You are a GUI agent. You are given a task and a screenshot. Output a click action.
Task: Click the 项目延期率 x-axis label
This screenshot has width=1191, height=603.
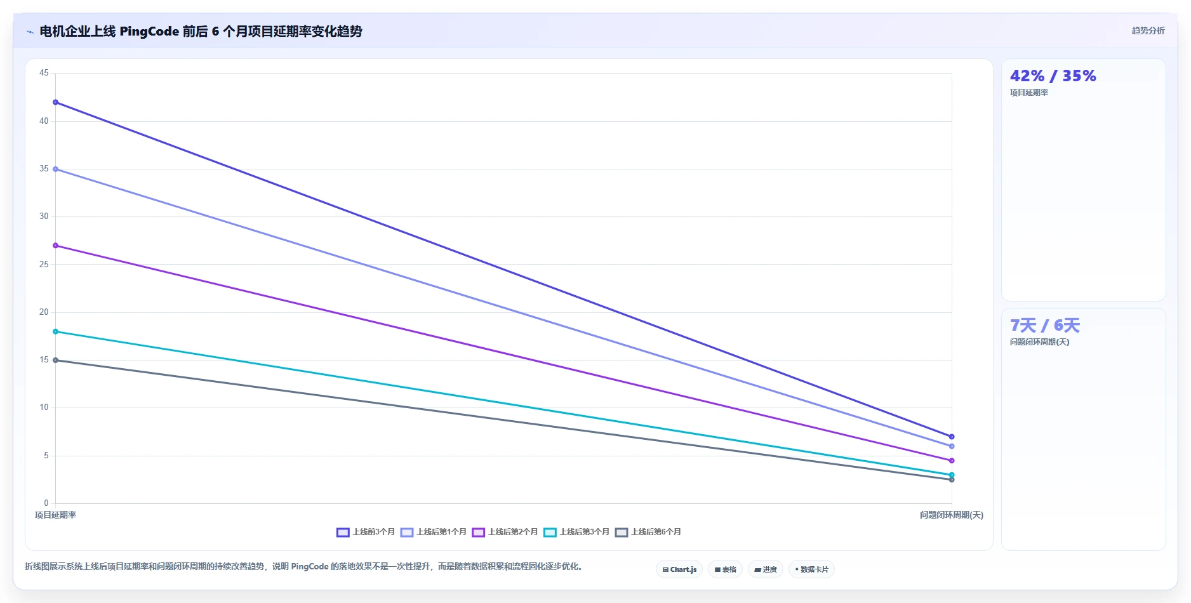tap(55, 515)
